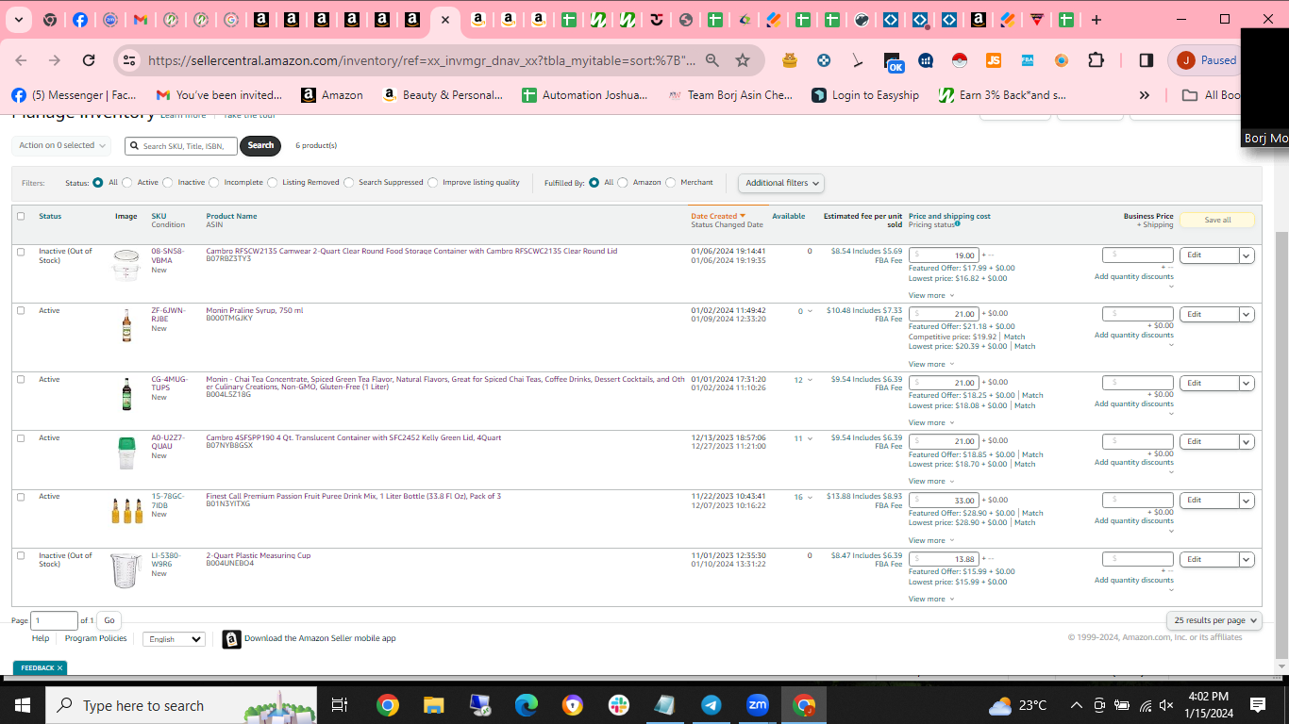Click the browser reload icon

point(89,60)
